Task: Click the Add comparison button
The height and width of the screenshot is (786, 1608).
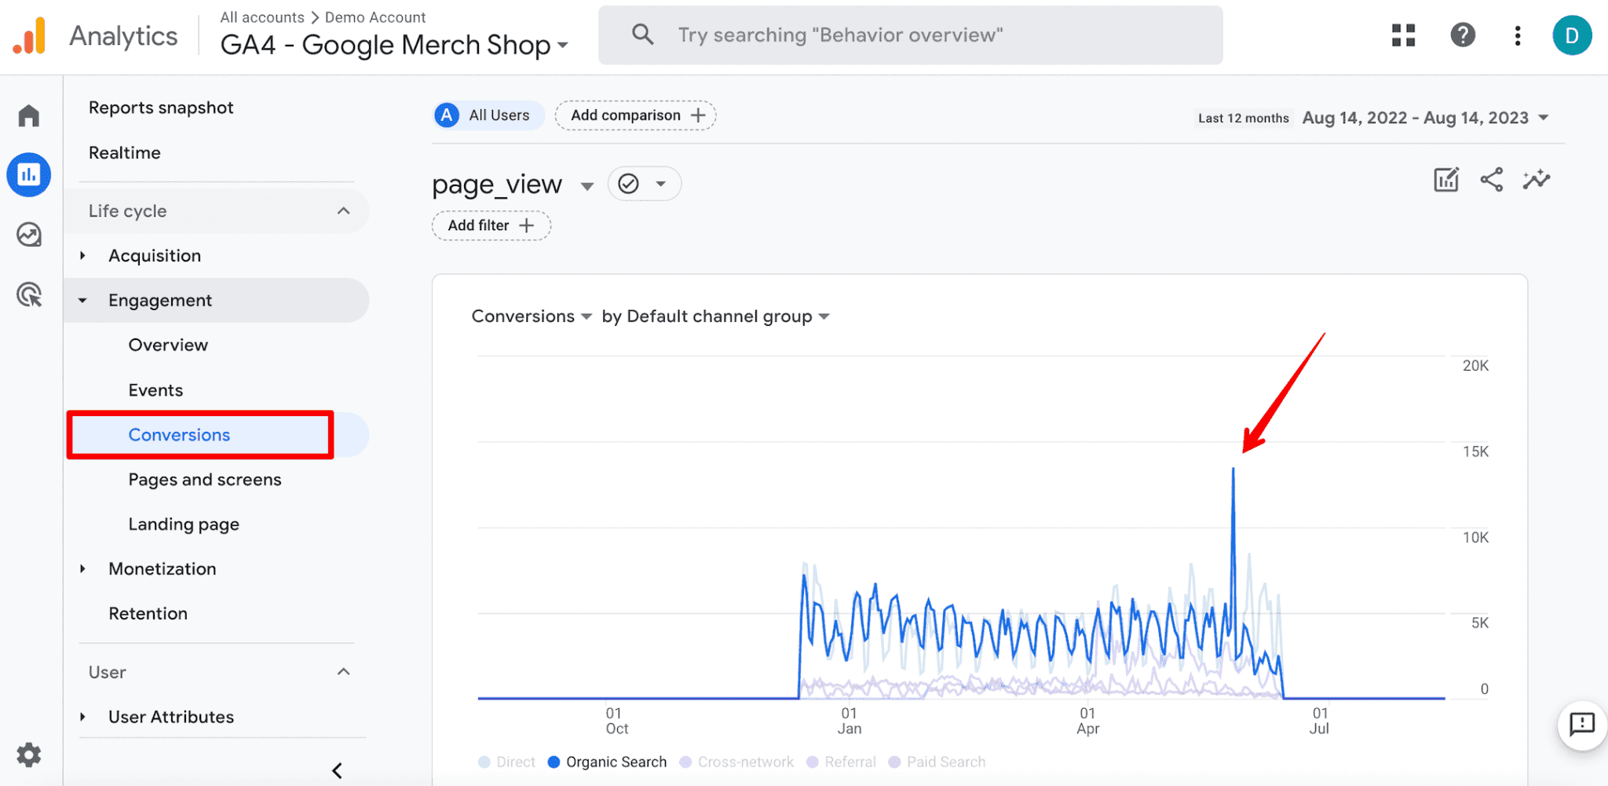Action: (634, 115)
